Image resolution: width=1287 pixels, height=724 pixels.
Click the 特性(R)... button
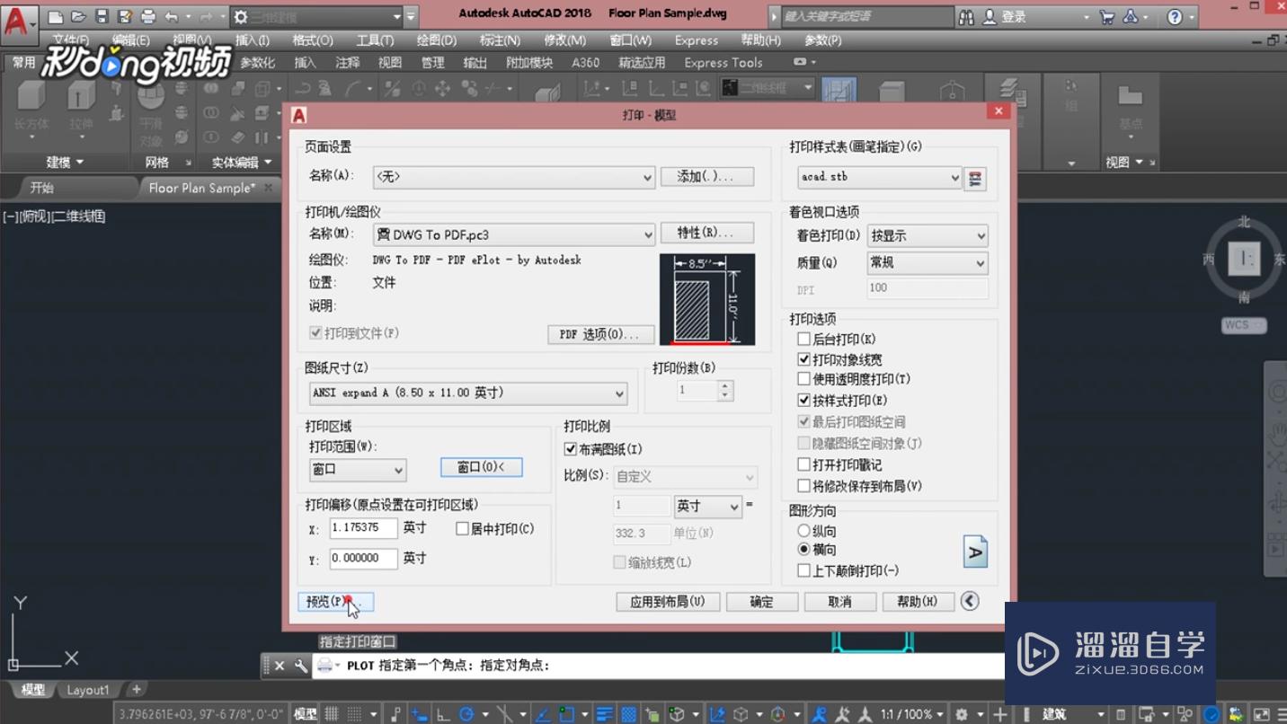pos(707,233)
